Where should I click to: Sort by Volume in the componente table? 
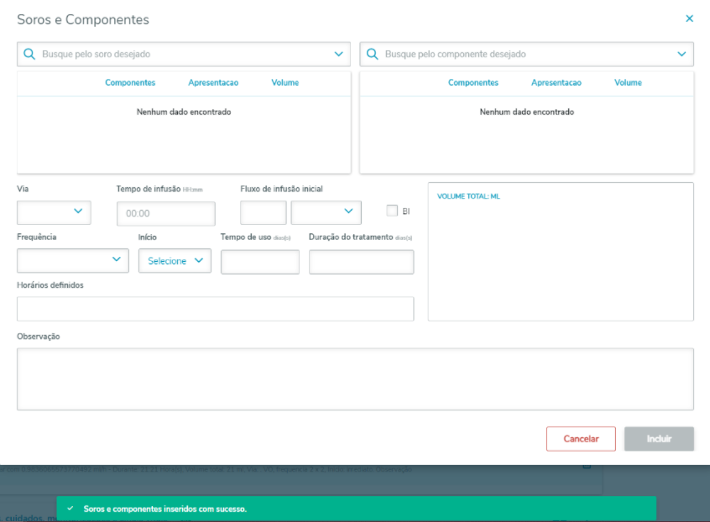point(628,82)
